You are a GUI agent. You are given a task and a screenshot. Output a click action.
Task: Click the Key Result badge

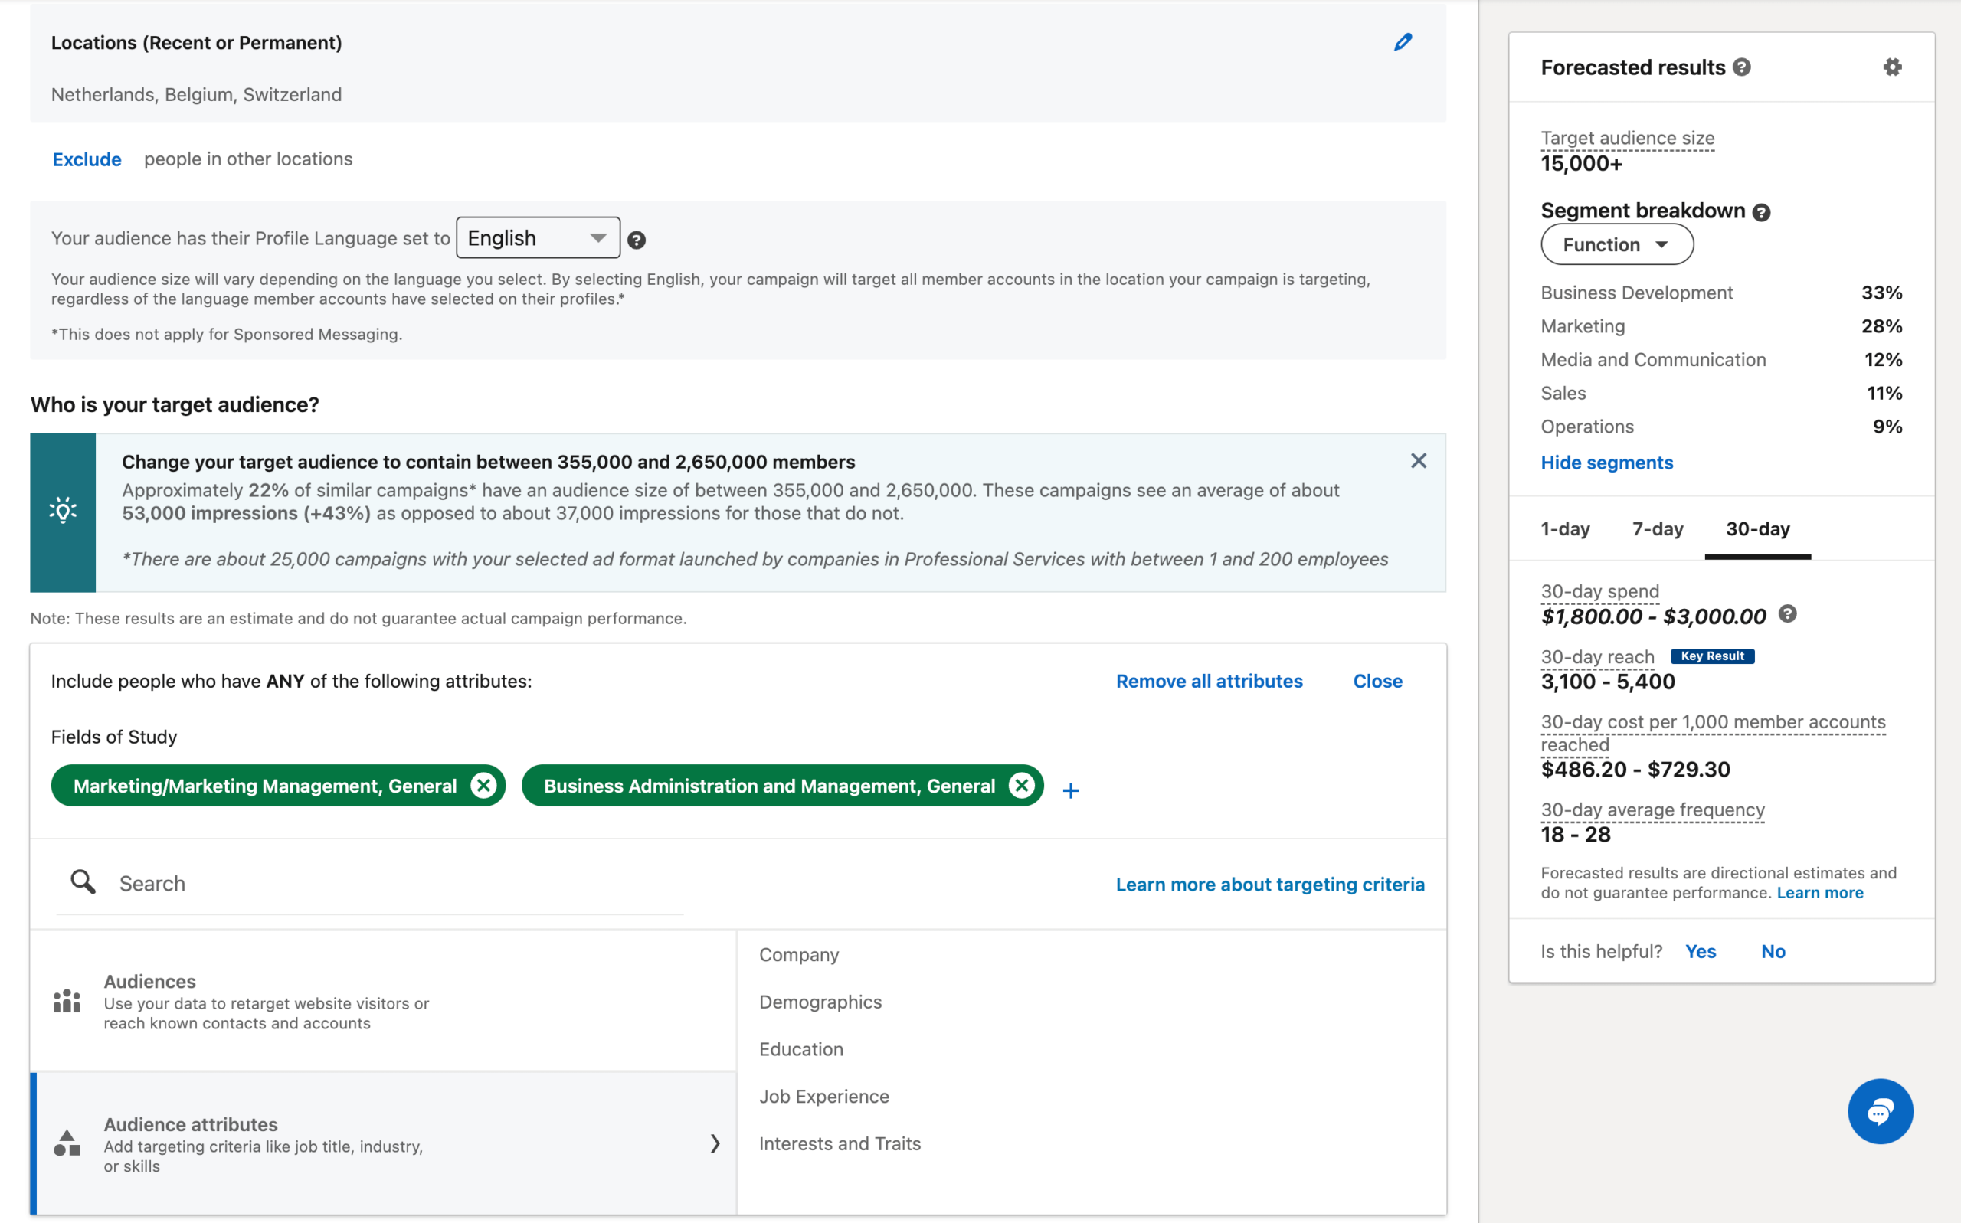1712,656
